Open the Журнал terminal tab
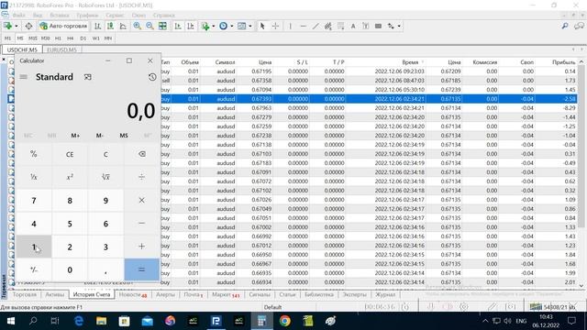Viewport: 587px width, 330px height. point(385,295)
